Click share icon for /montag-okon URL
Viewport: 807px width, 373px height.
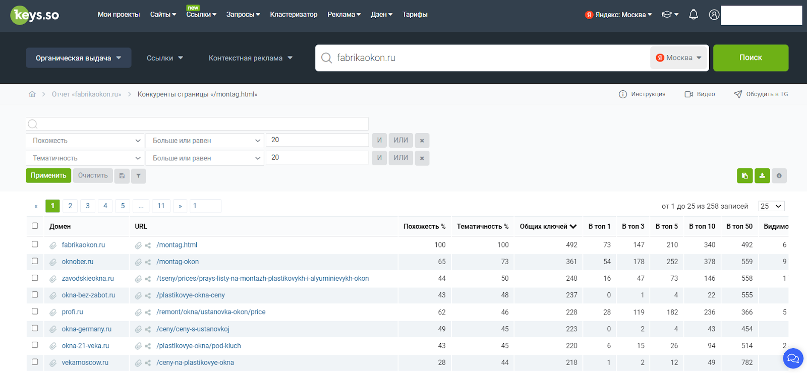tap(148, 262)
